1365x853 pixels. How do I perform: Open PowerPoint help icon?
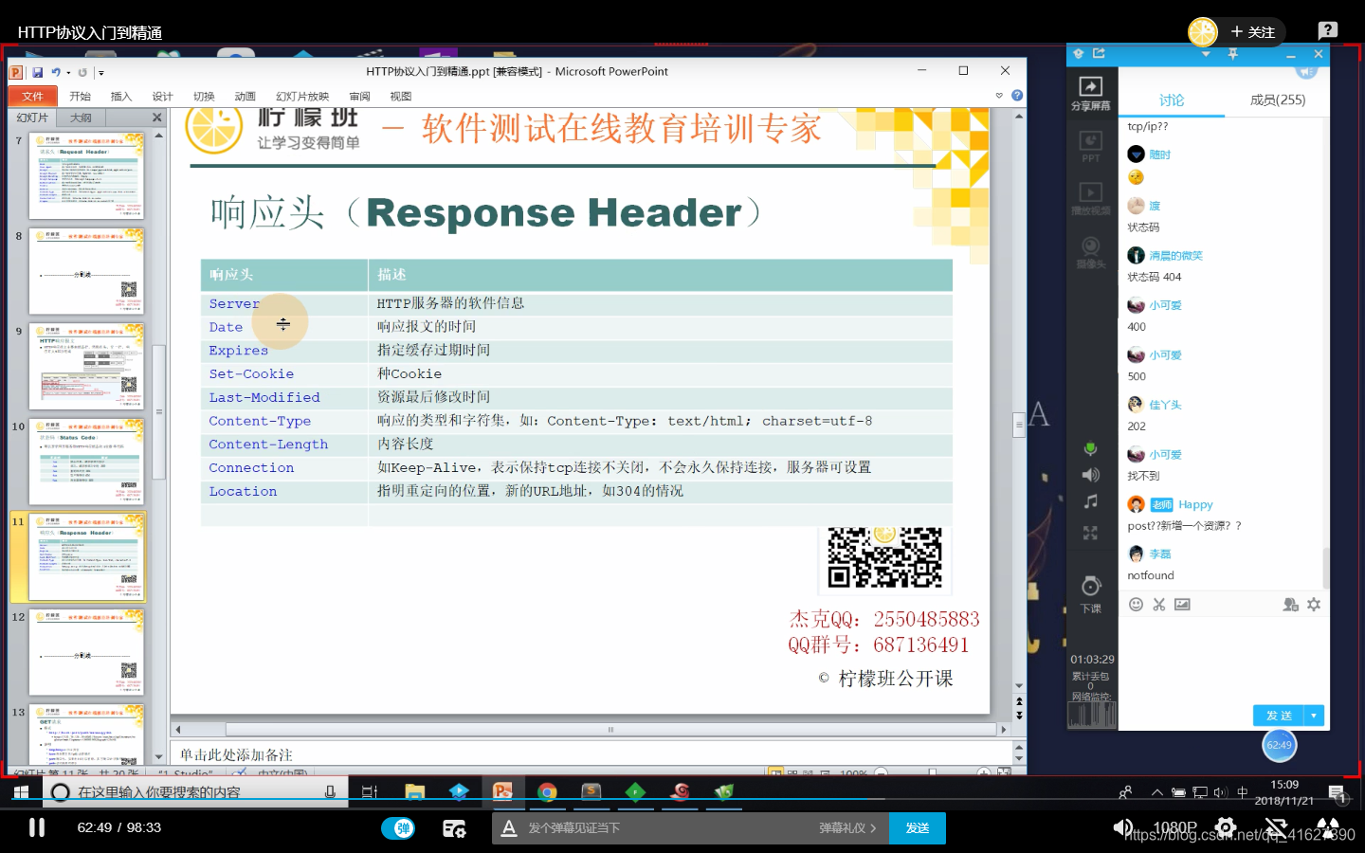coord(1017,96)
